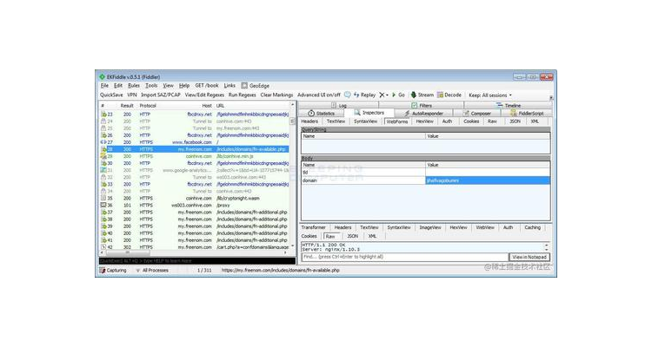Click in the Find search field
The width and height of the screenshot is (652, 347).
(404, 257)
